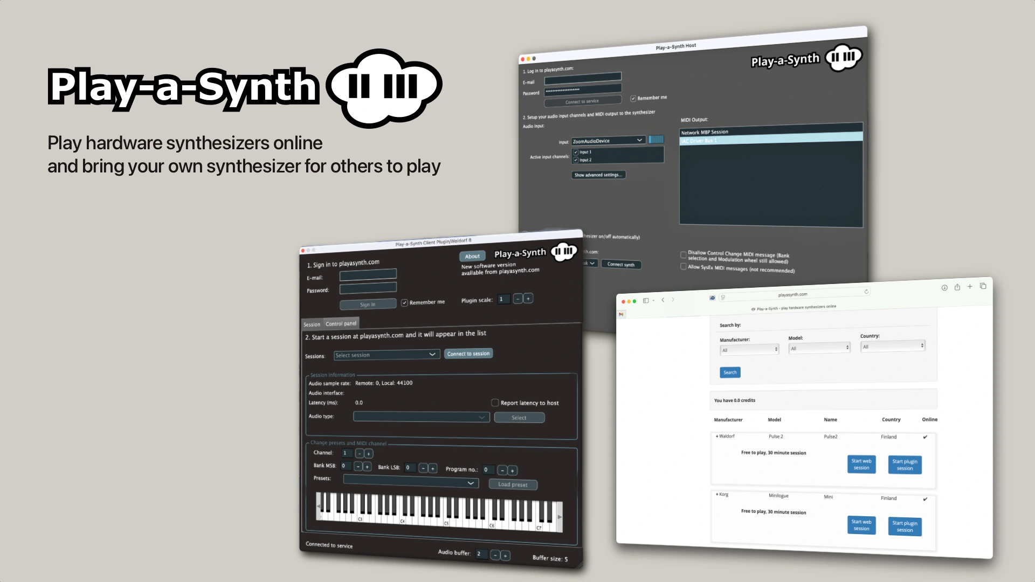Click the Search button on playasynth.com
1035x582 pixels.
click(729, 372)
